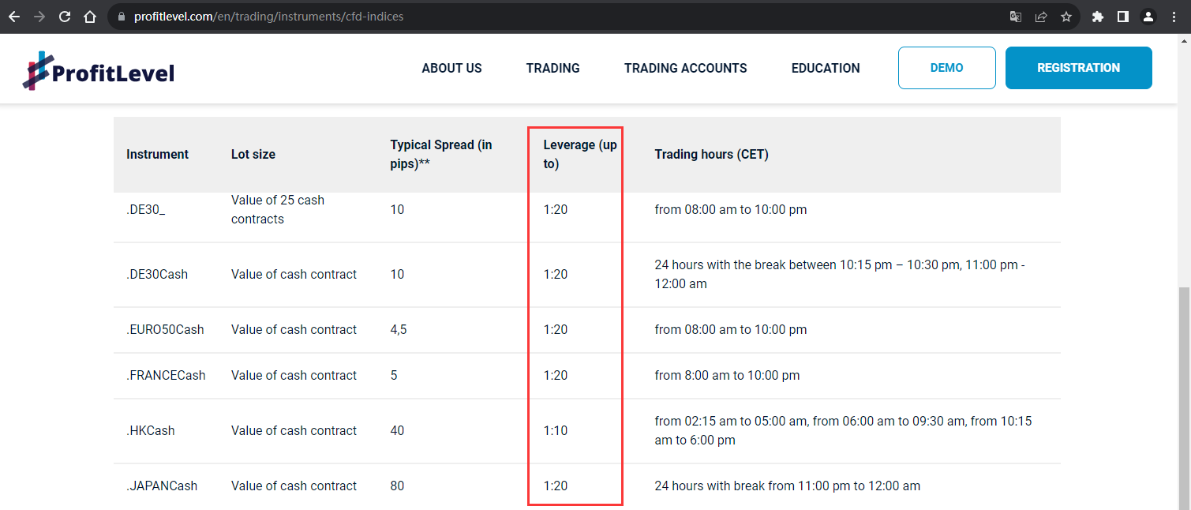This screenshot has height=510, width=1191.
Task: Open the user profile avatar
Action: click(1148, 17)
